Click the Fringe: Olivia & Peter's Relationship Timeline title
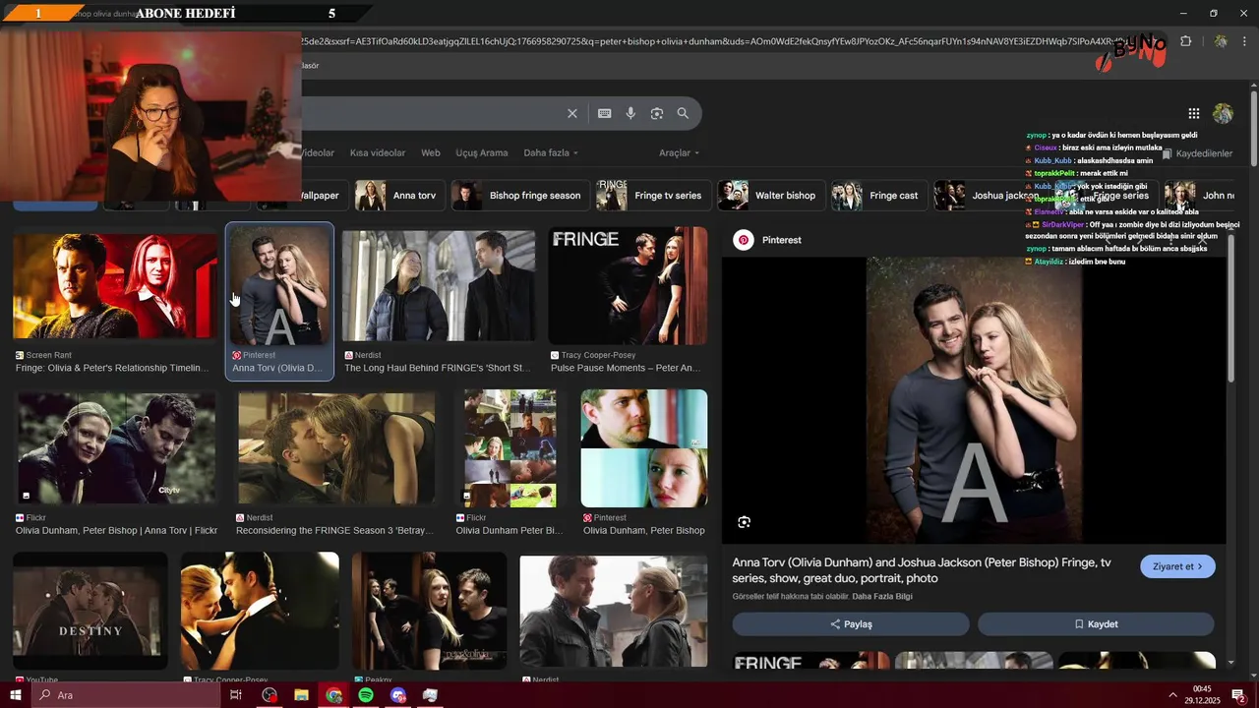Screen dimensions: 1259x708 (112, 368)
